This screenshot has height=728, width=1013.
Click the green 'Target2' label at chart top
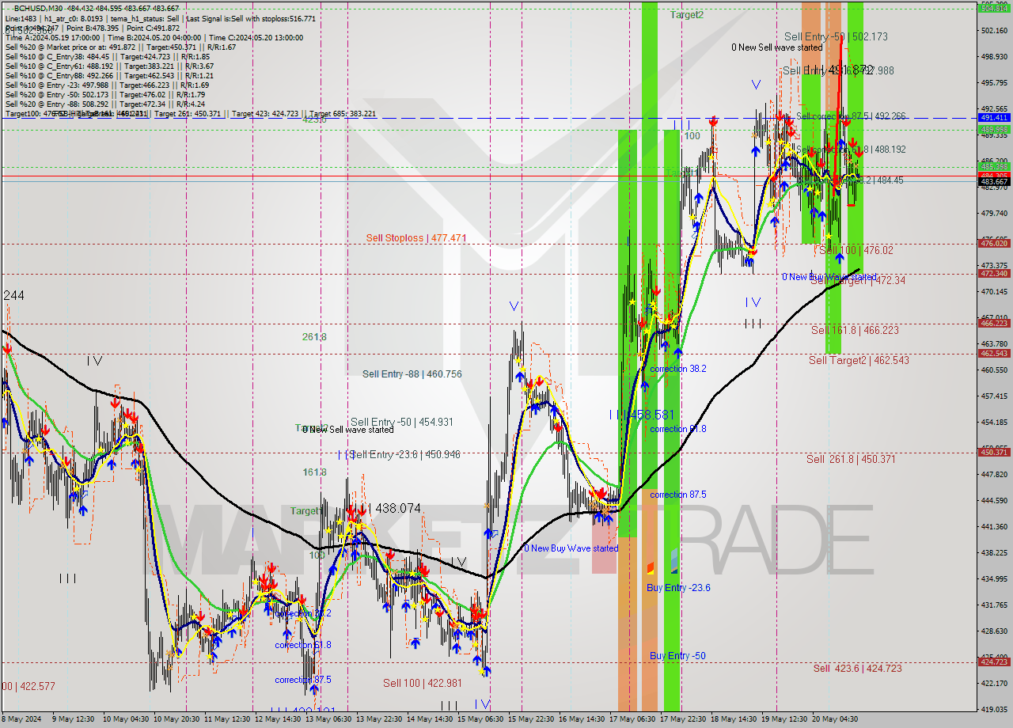tap(687, 14)
